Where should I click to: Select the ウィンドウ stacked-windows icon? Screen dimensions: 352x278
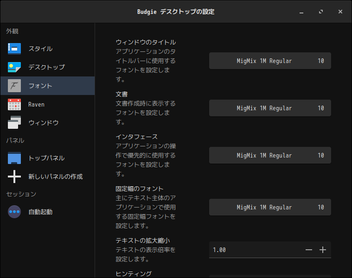coord(14,122)
